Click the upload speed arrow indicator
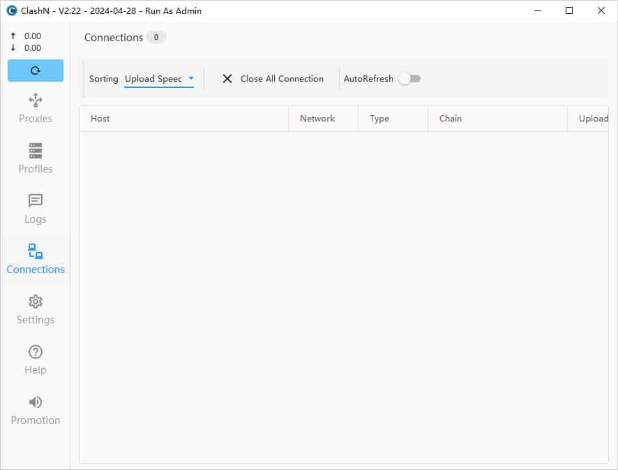 tap(13, 36)
